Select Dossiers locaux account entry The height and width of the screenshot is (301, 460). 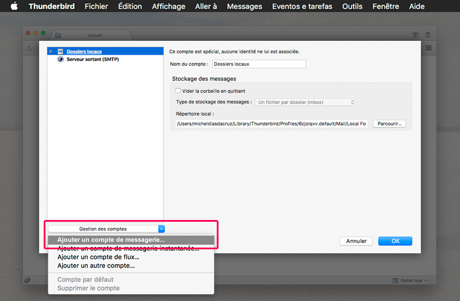coord(105,51)
